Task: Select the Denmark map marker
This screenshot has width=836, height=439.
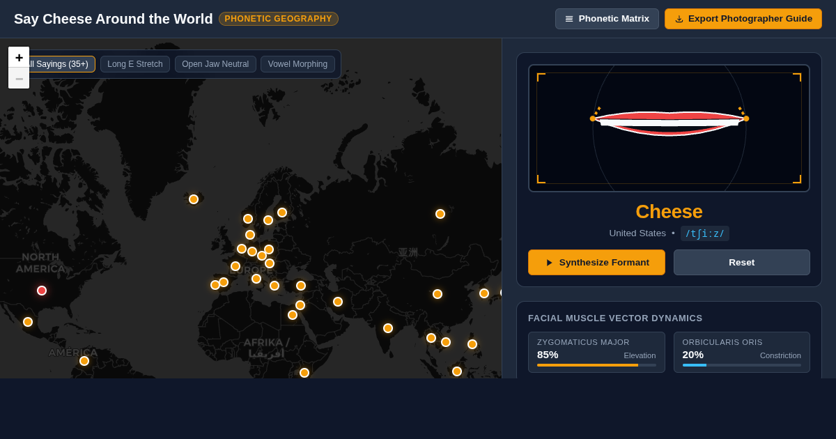Action: [250, 235]
